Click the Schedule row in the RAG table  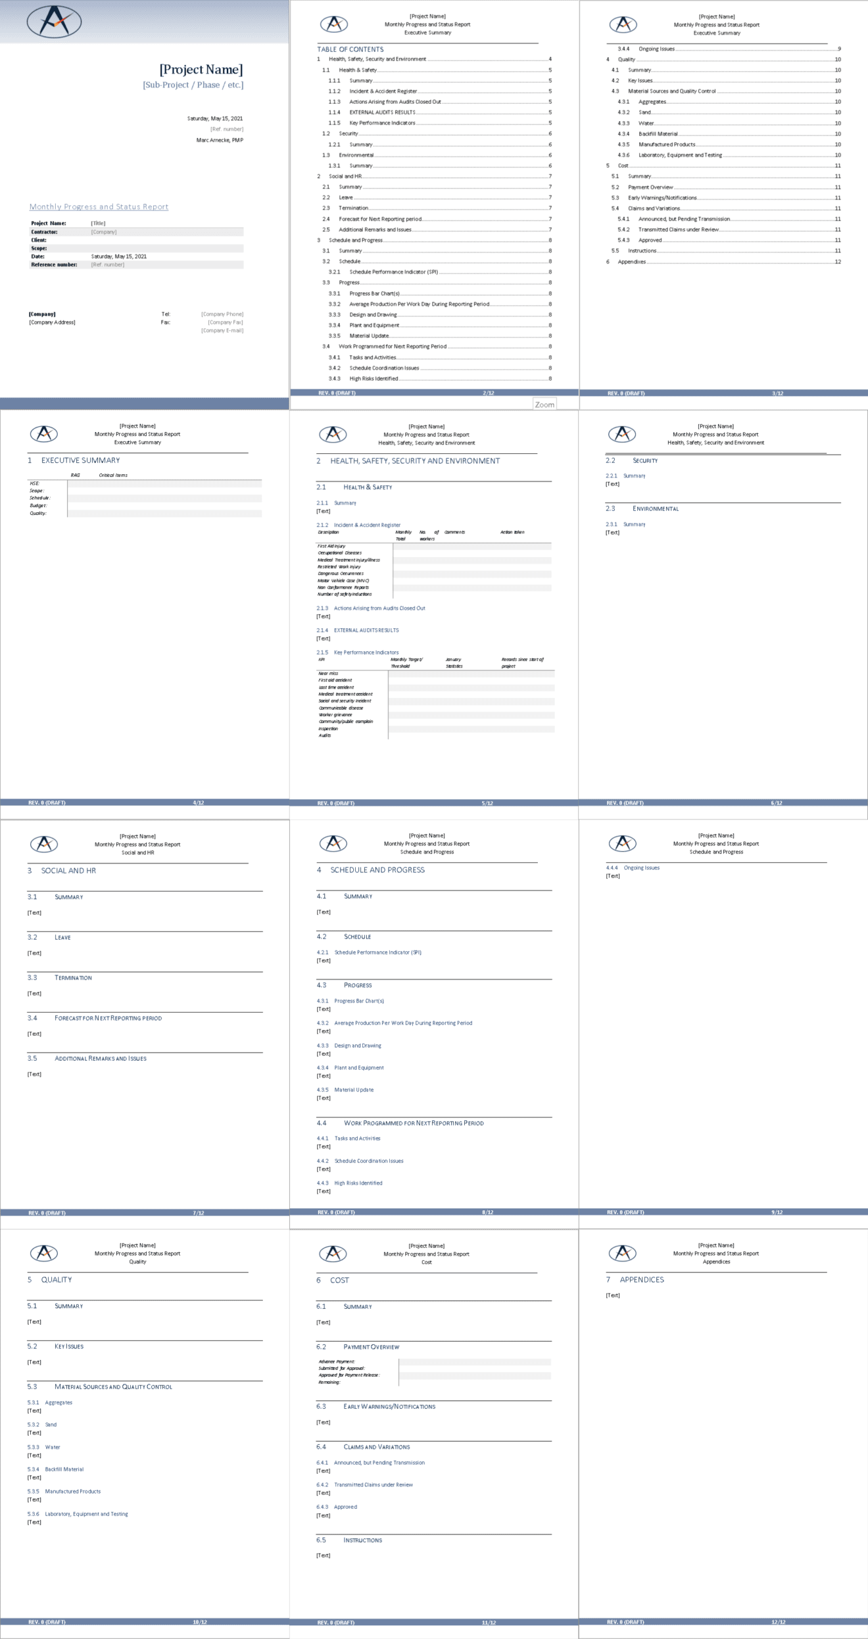[x=145, y=498]
